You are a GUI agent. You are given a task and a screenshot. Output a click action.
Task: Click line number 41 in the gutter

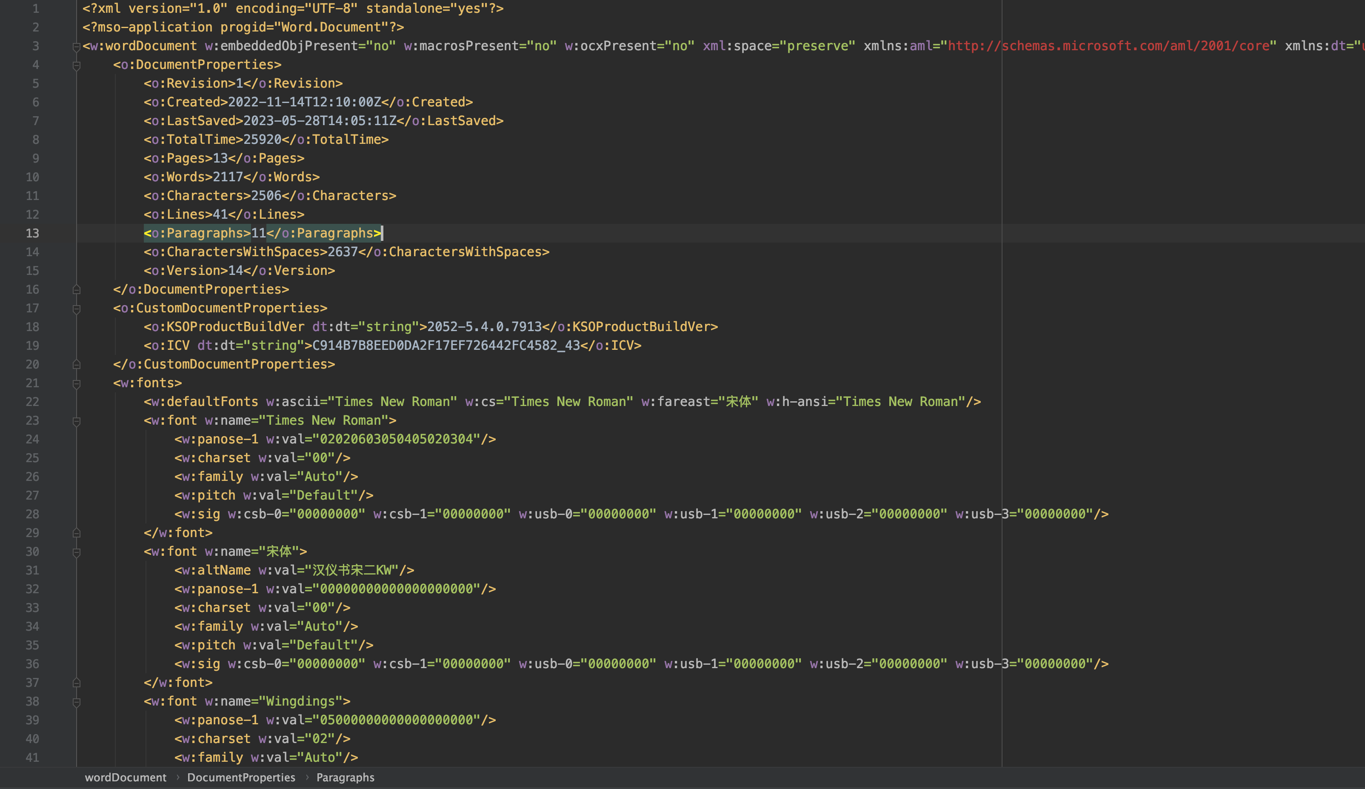pos(32,758)
